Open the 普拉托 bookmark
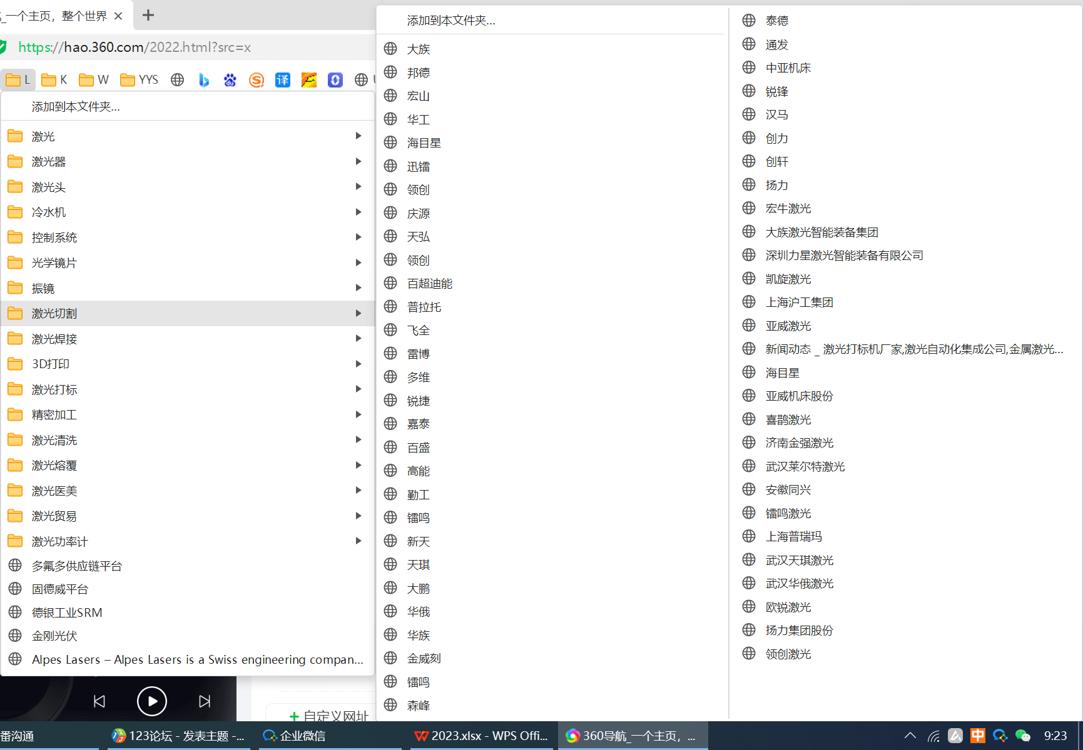This screenshot has height=750, width=1083. [x=551, y=307]
